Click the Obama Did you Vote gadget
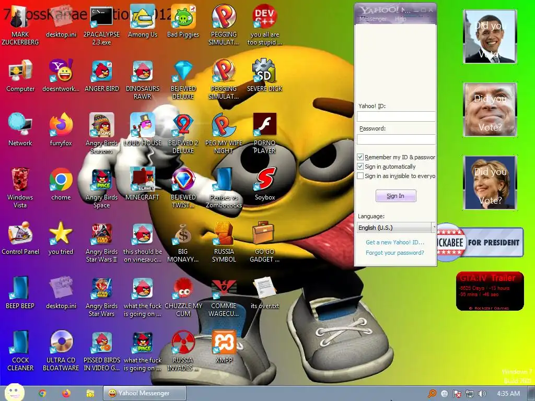This screenshot has height=401, width=535. (490, 37)
